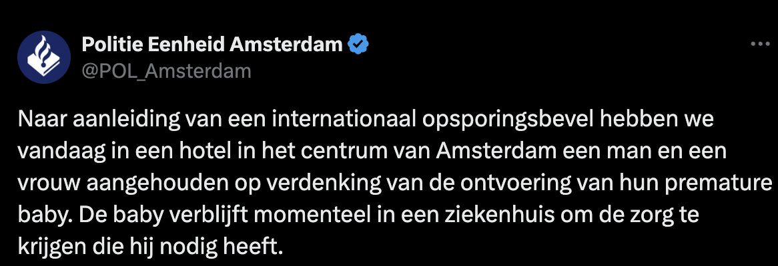Image resolution: width=778 pixels, height=266 pixels.
Task: Open the Politie Eenheid Amsterdam profile name
Action: pyautogui.click(x=212, y=45)
